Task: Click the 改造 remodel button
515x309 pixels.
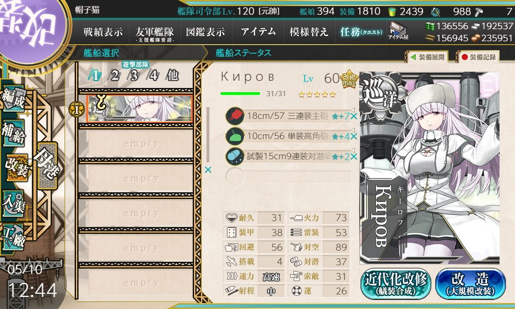Action: [470, 284]
